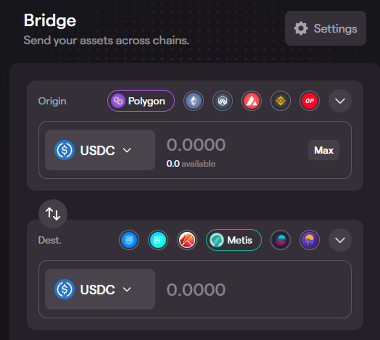Expand more destination chain options

[x=340, y=240]
